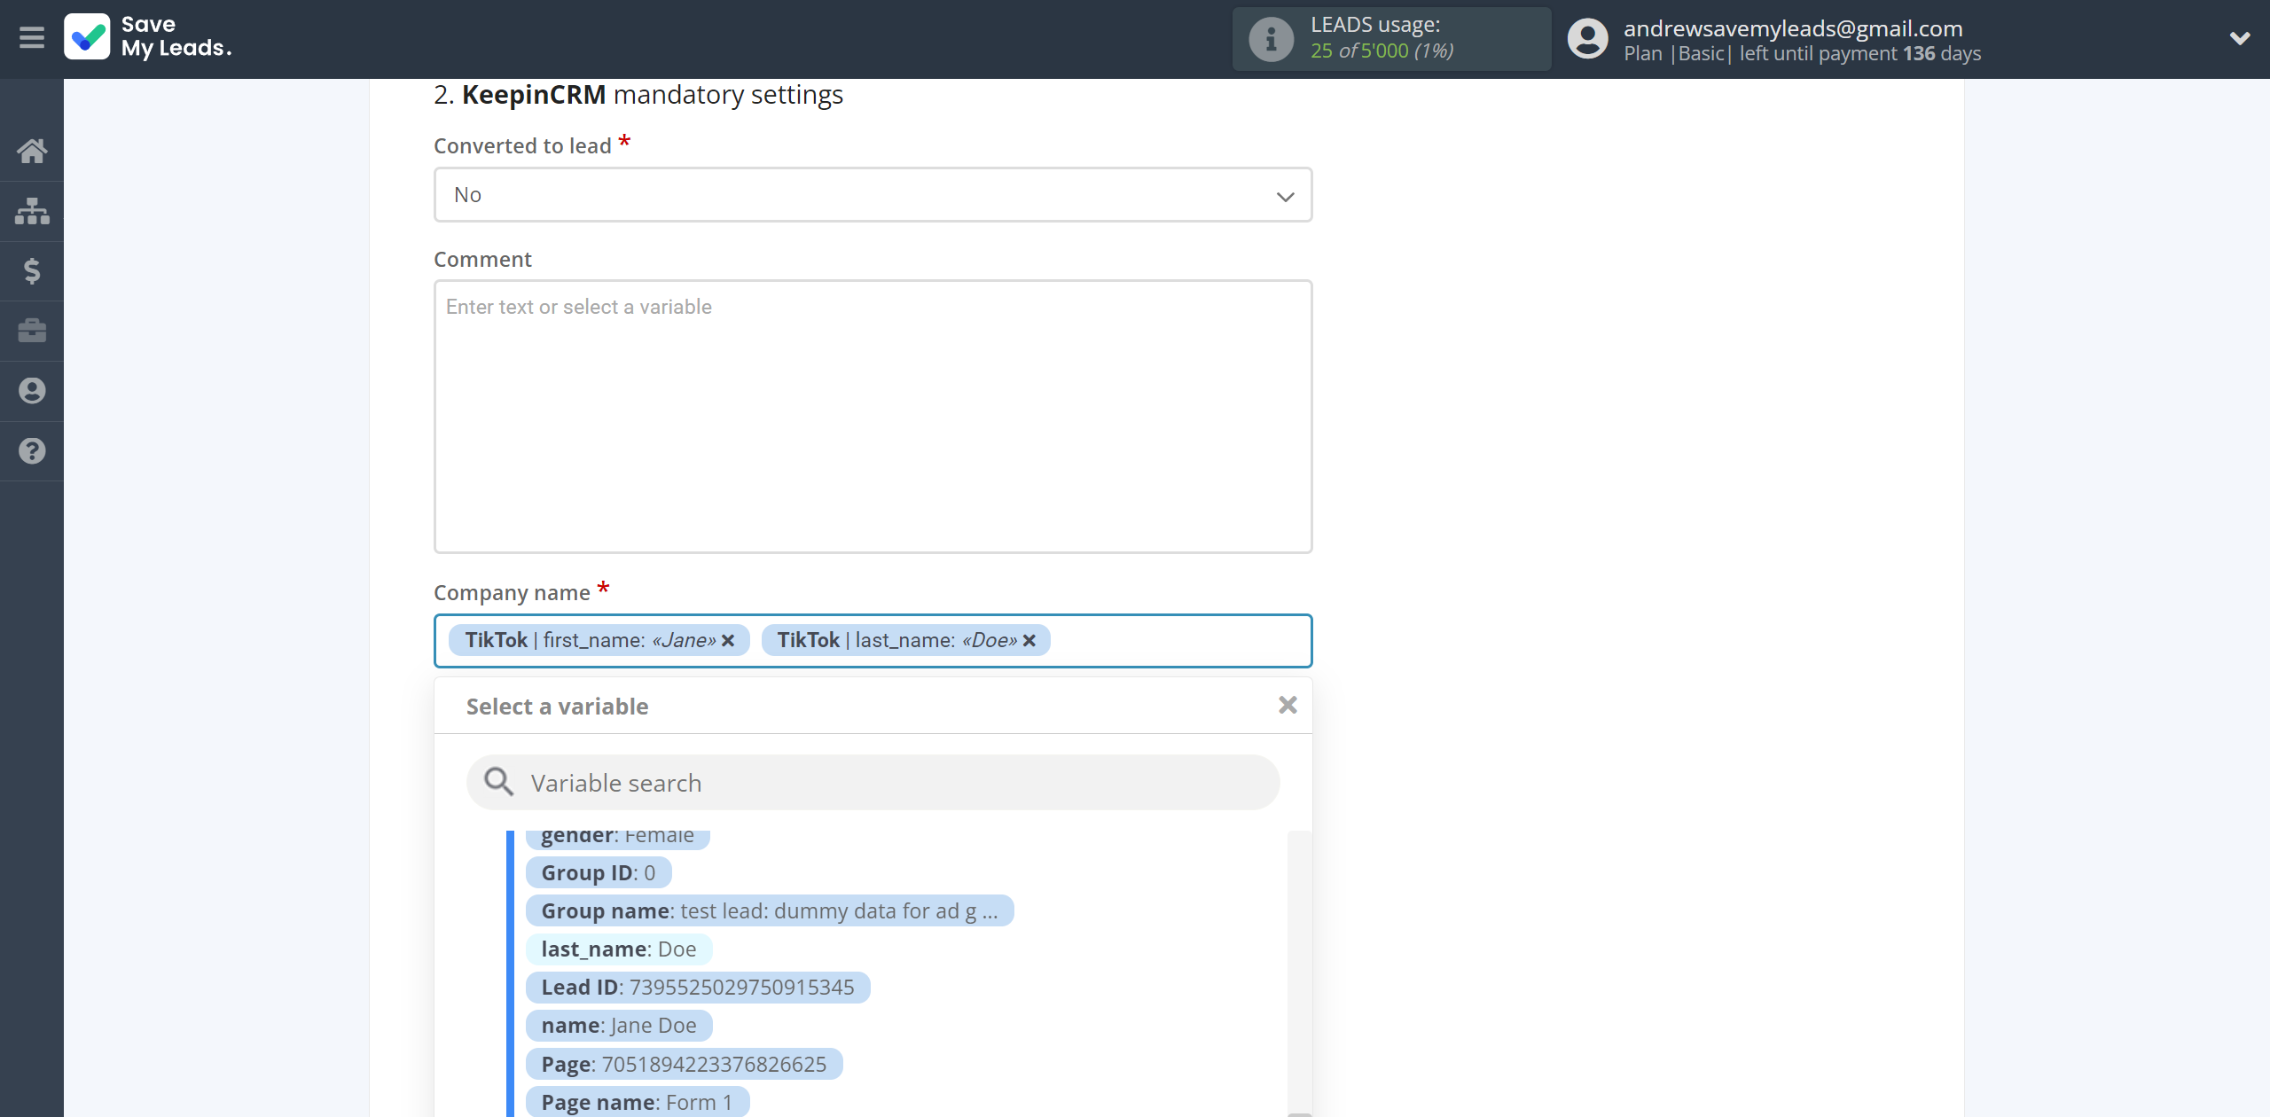The width and height of the screenshot is (2270, 1117).
Task: Click the user avatar icon
Action: 1587,39
